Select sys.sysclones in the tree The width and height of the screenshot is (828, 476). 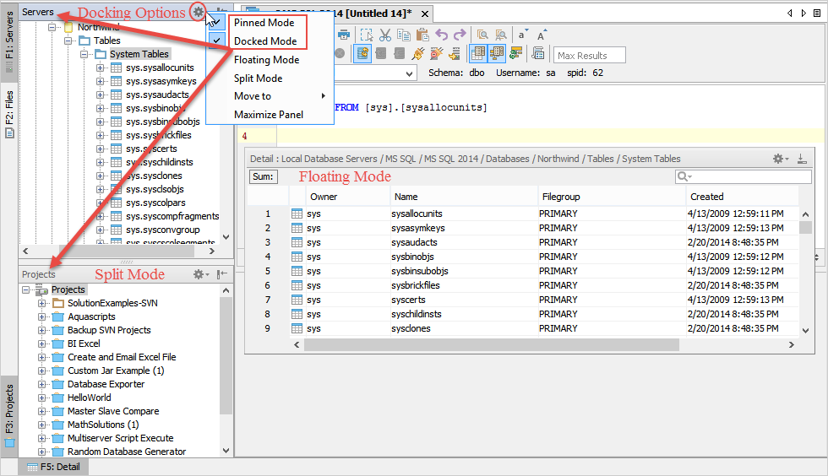click(154, 176)
